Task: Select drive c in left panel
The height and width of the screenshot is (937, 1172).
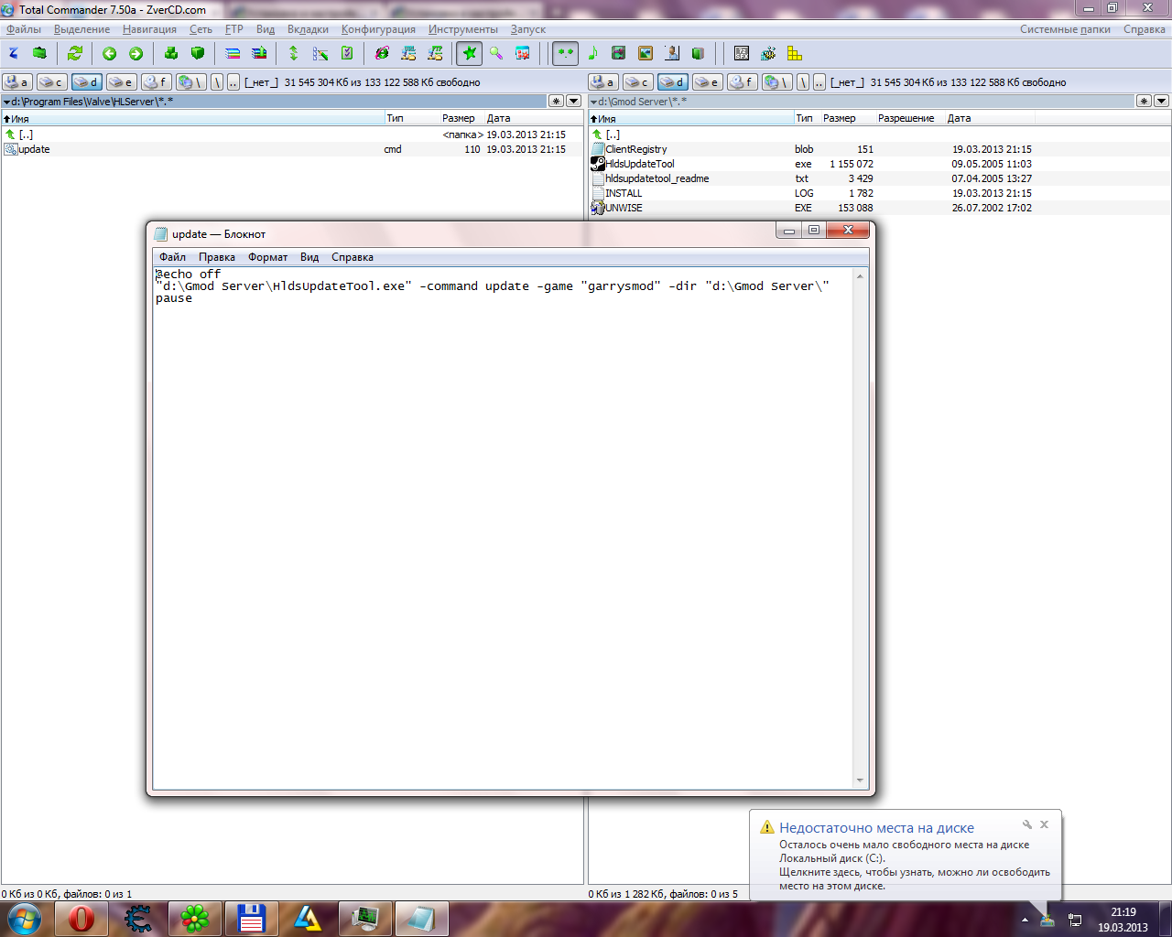Action: pyautogui.click(x=51, y=82)
